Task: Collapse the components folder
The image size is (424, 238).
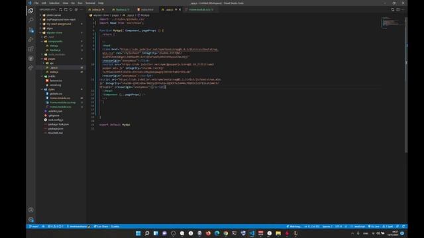Action: click(x=55, y=41)
